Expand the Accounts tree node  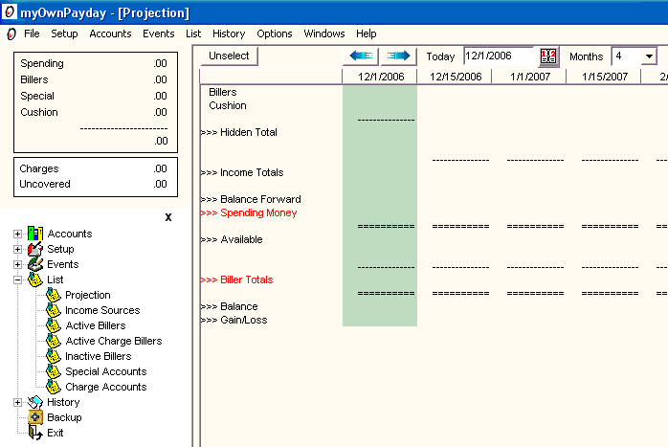[x=17, y=234]
